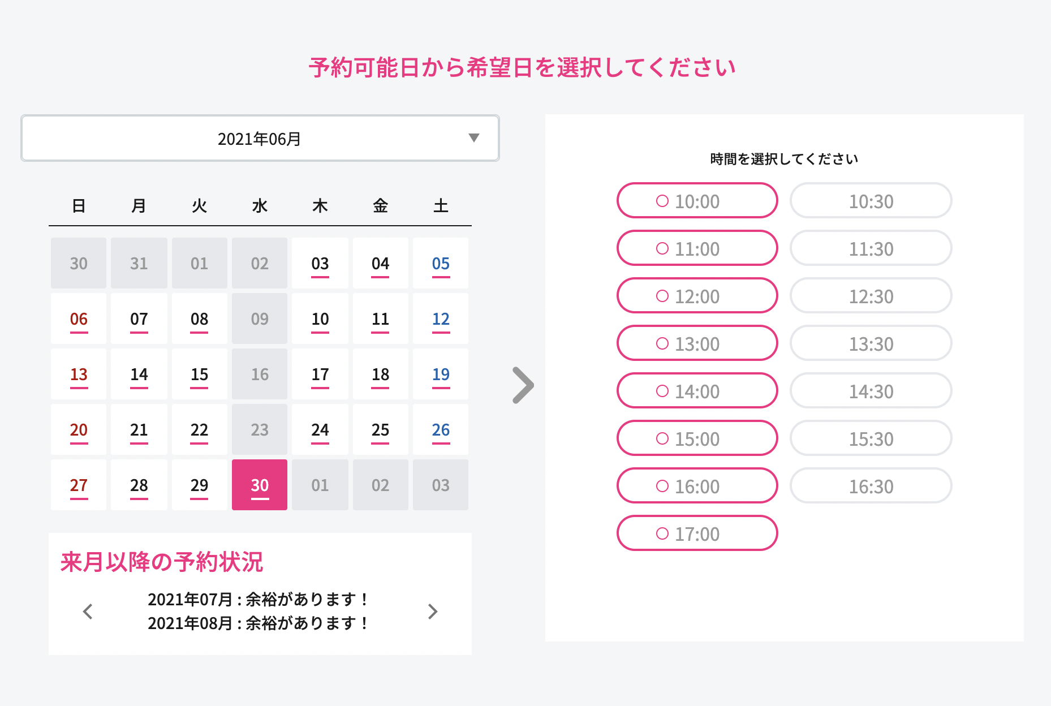This screenshot has width=1051, height=706.
Task: Select the 10:00 time slot
Action: click(x=697, y=201)
